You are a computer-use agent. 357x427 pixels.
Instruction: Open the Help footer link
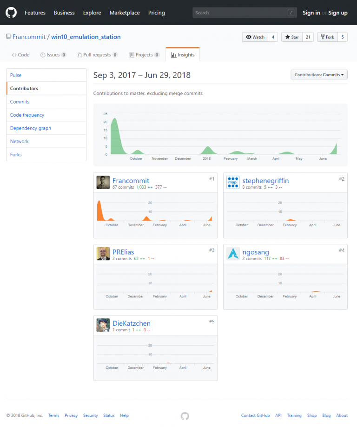pyautogui.click(x=124, y=415)
